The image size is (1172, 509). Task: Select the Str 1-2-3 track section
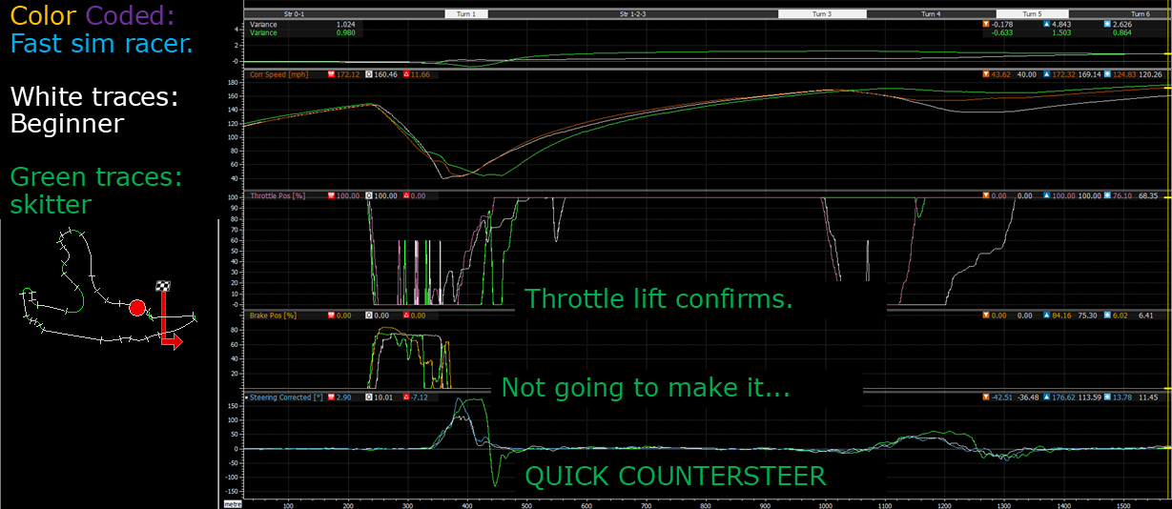coord(634,14)
